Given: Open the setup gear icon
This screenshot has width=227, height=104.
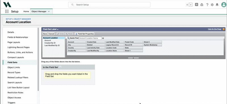Looking at the screenshot, I should (x=212, y=5).
